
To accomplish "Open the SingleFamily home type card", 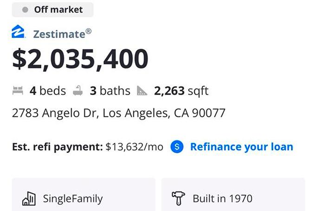I will click(84, 195).
